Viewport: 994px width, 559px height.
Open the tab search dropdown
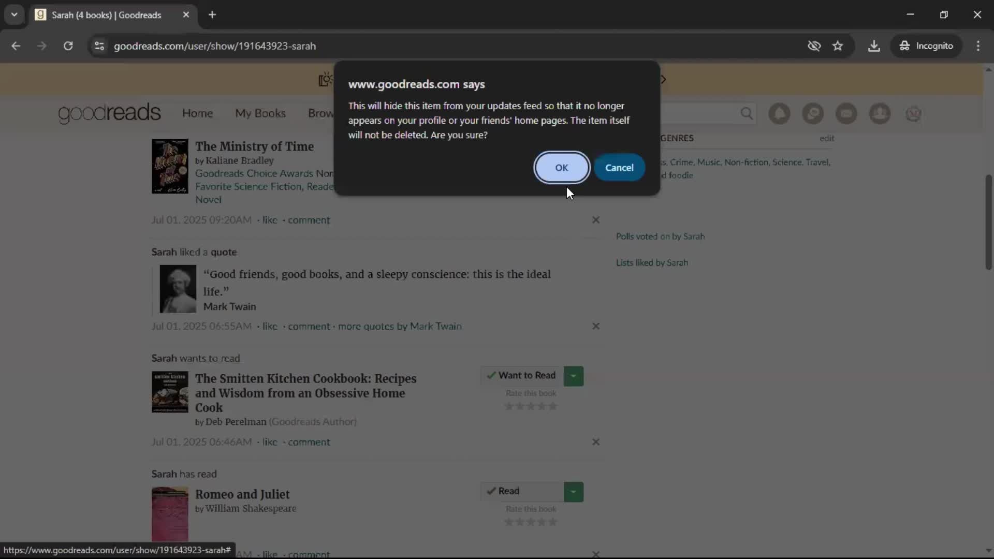coord(14,15)
